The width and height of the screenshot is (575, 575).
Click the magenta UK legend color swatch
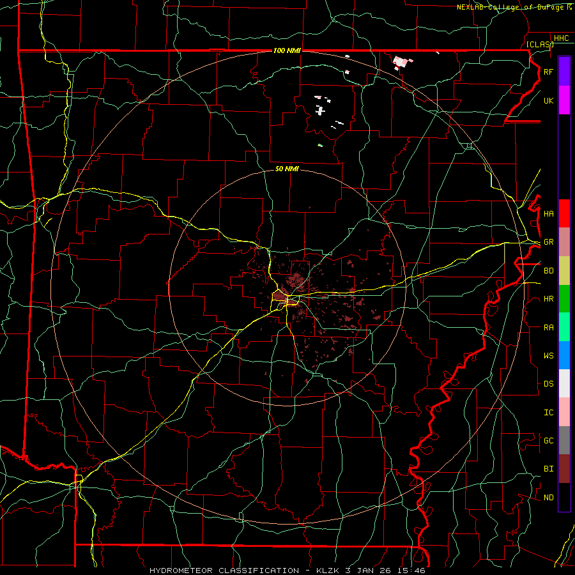click(x=564, y=100)
